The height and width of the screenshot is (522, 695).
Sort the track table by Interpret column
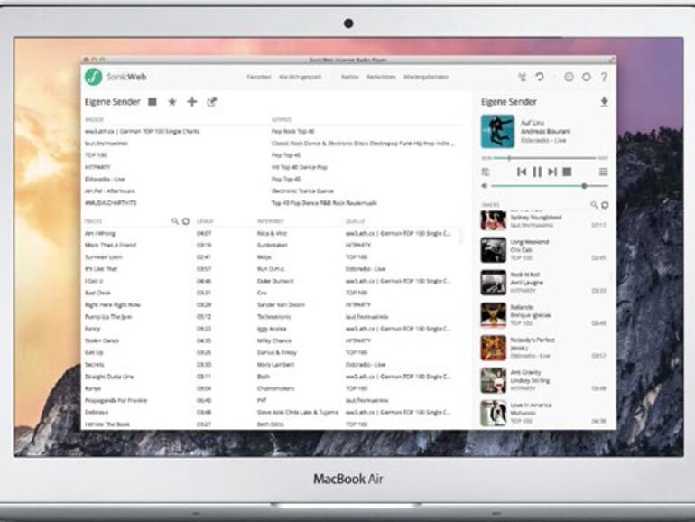click(270, 221)
